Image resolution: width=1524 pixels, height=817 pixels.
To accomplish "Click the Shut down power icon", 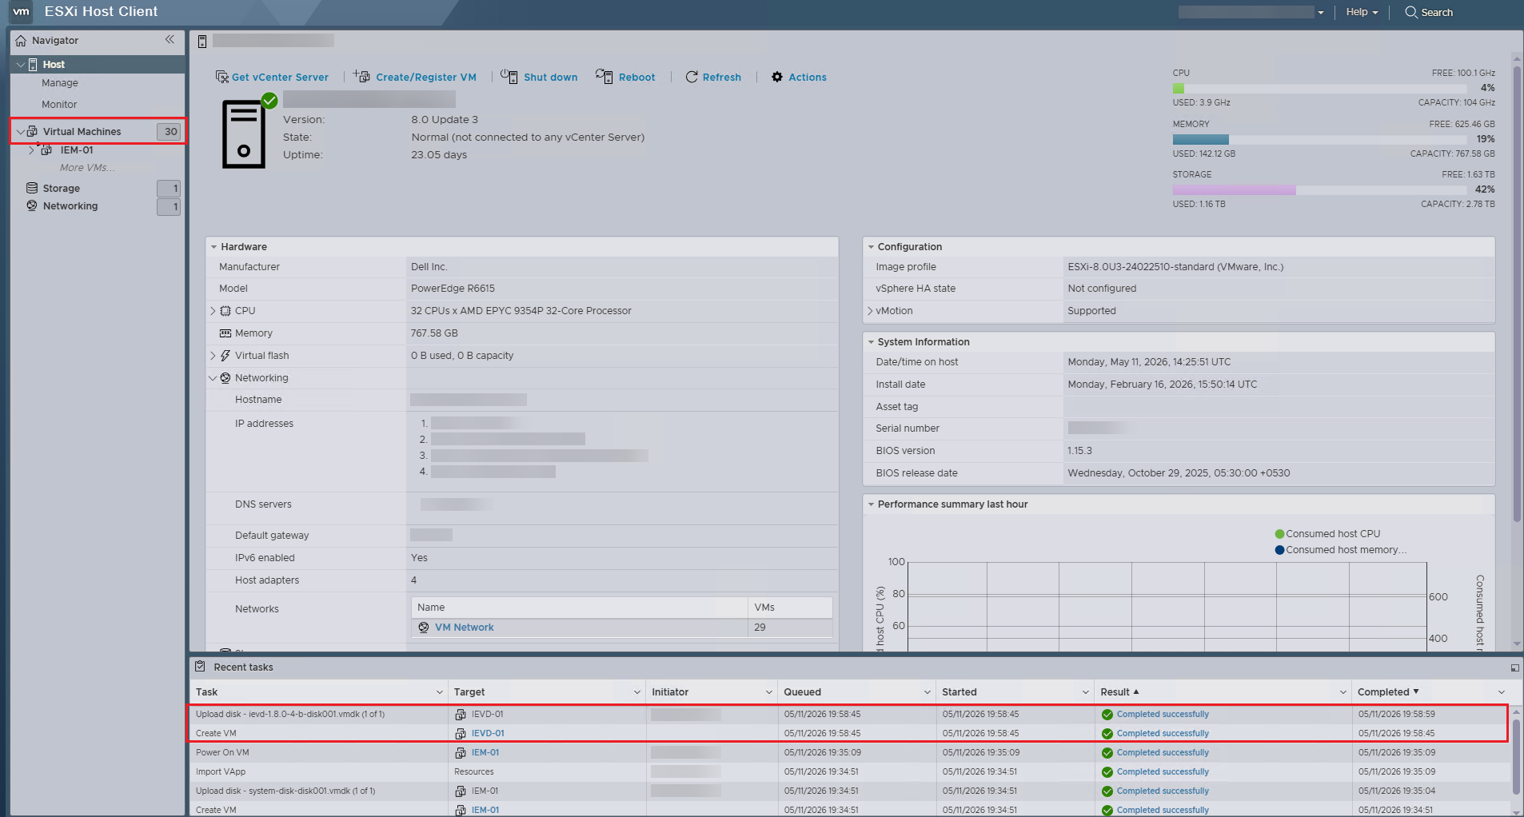I will pyautogui.click(x=509, y=76).
